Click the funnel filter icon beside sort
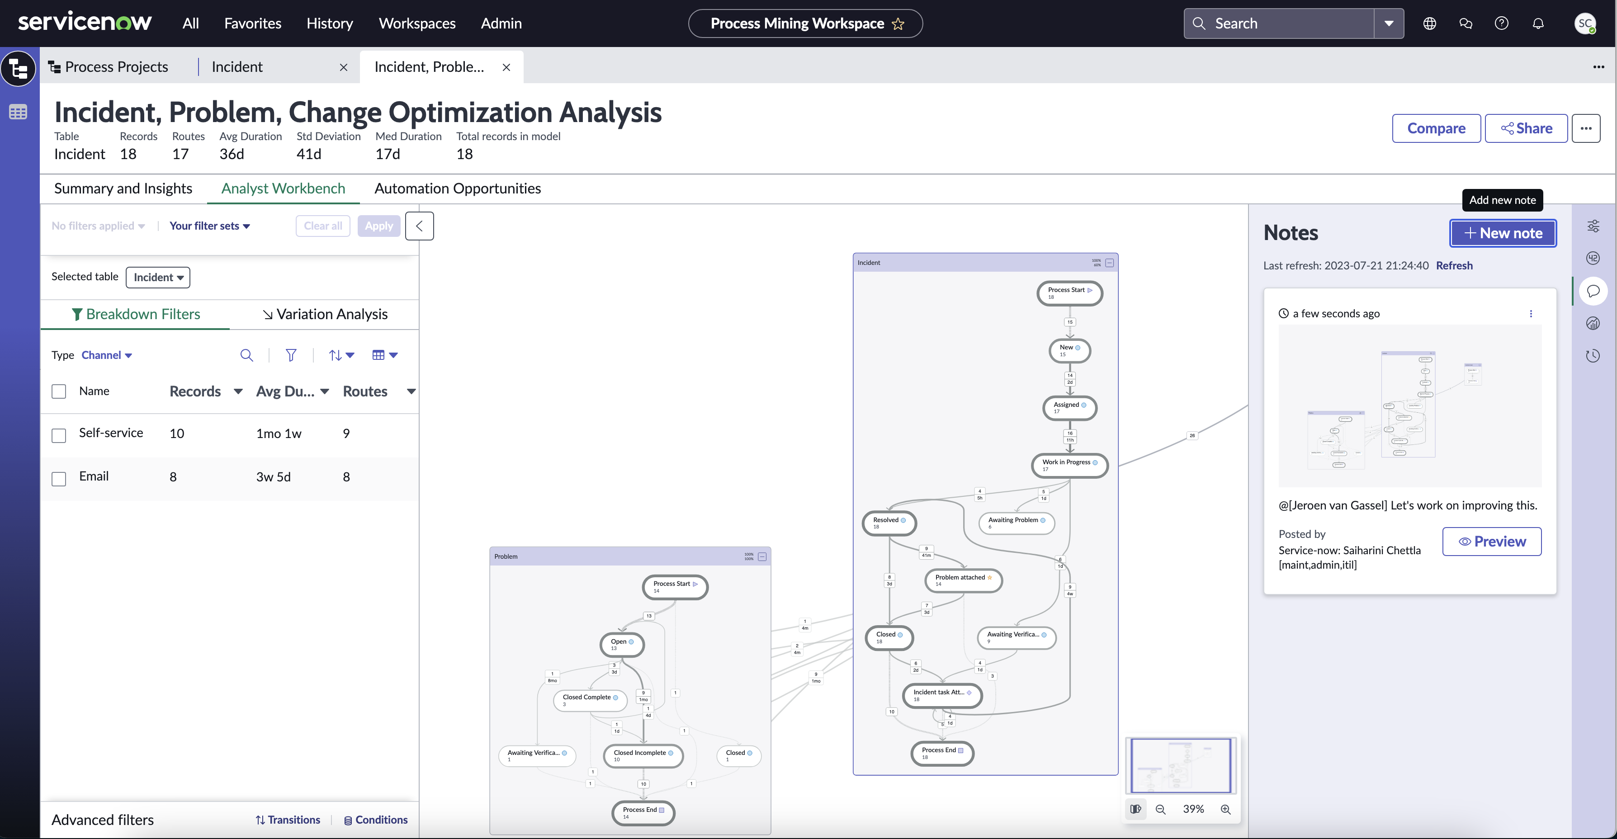The width and height of the screenshot is (1617, 839). (x=291, y=355)
